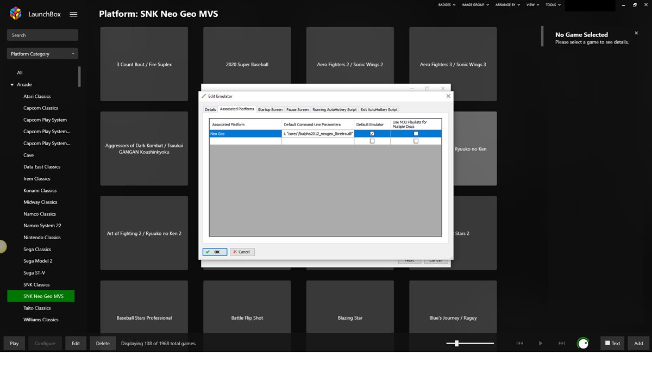Select Midway Classics in sidebar

[x=40, y=202]
